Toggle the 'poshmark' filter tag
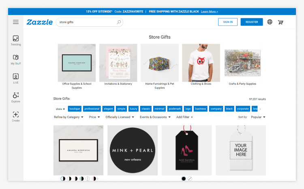The width and height of the screenshot is (304, 189). (x=175, y=109)
